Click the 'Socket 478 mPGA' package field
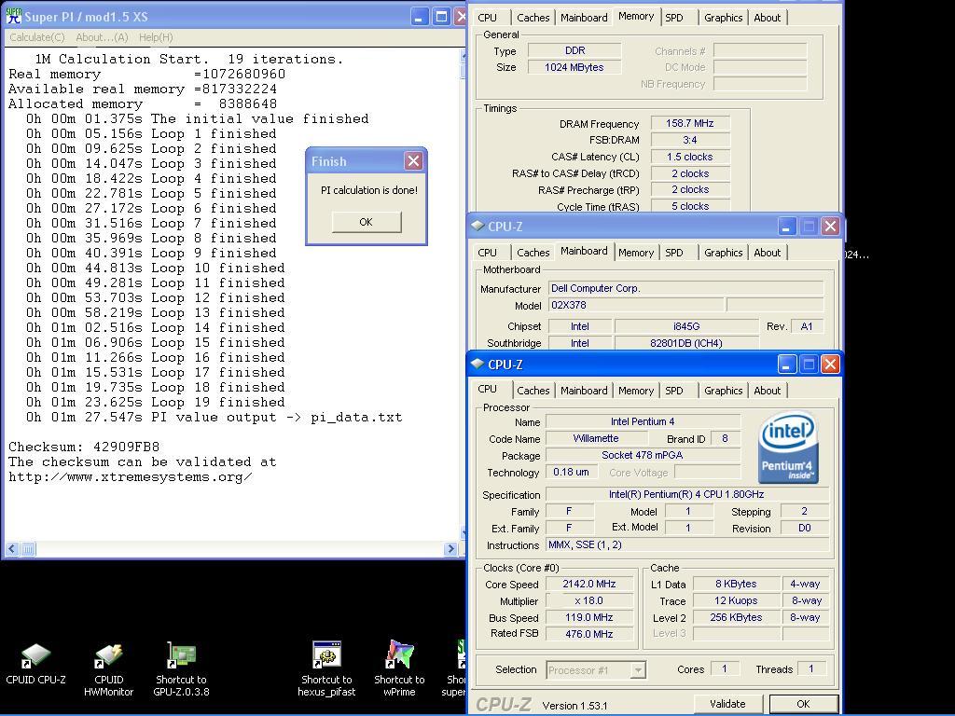955x716 pixels. pos(643,455)
